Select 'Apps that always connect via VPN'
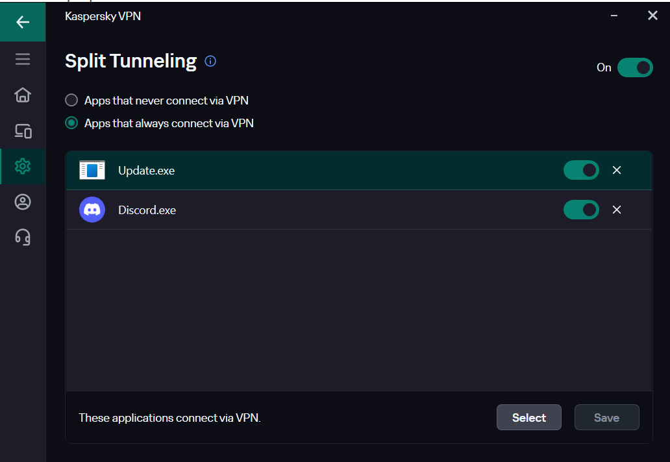670x462 pixels. [159, 123]
